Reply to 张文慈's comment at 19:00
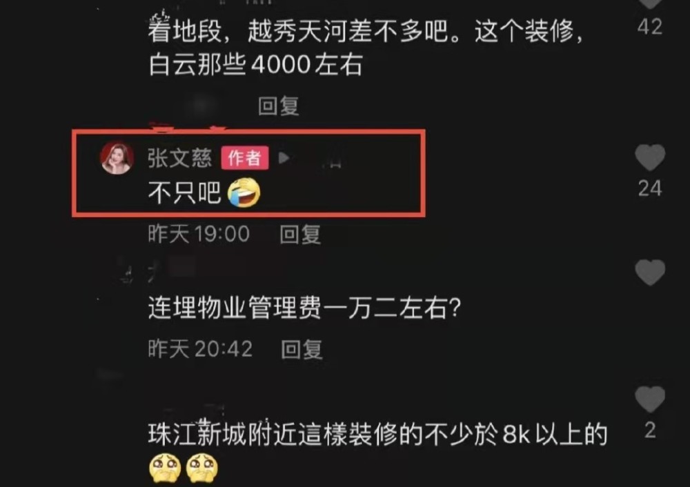The width and height of the screenshot is (690, 487). point(300,234)
